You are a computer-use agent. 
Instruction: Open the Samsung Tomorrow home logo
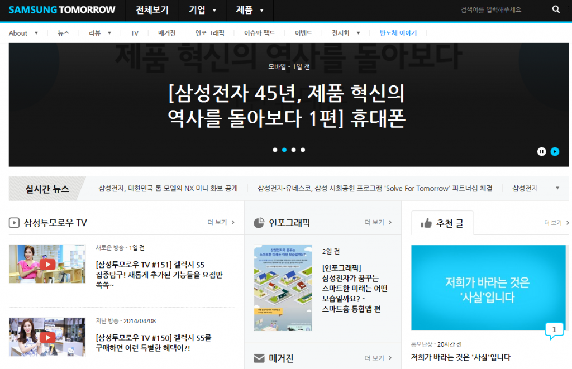[61, 10]
